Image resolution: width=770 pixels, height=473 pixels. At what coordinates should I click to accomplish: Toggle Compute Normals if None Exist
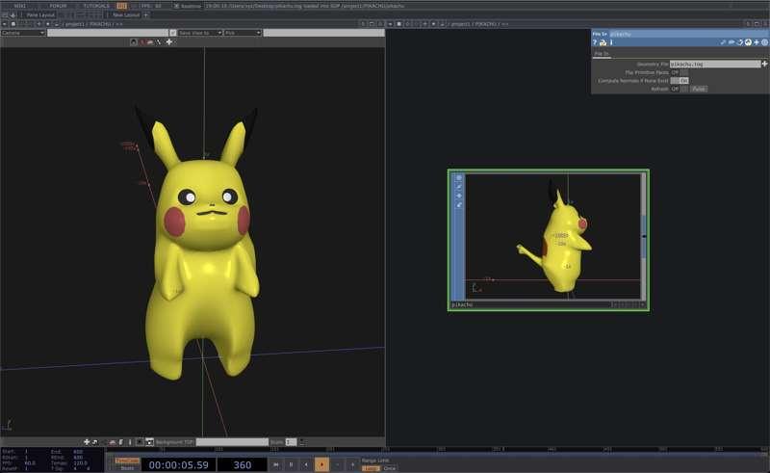pos(680,81)
